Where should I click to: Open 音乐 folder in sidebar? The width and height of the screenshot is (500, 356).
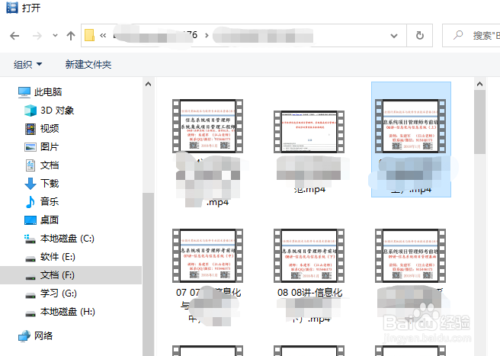pyautogui.click(x=50, y=201)
